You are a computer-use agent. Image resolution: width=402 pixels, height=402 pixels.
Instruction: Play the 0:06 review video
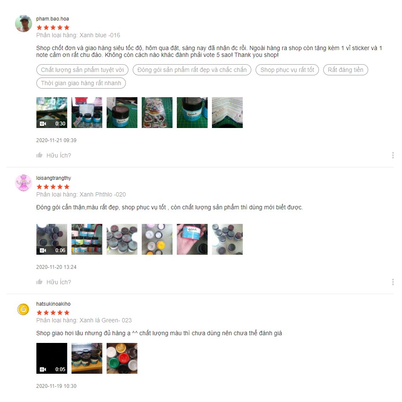click(52, 239)
